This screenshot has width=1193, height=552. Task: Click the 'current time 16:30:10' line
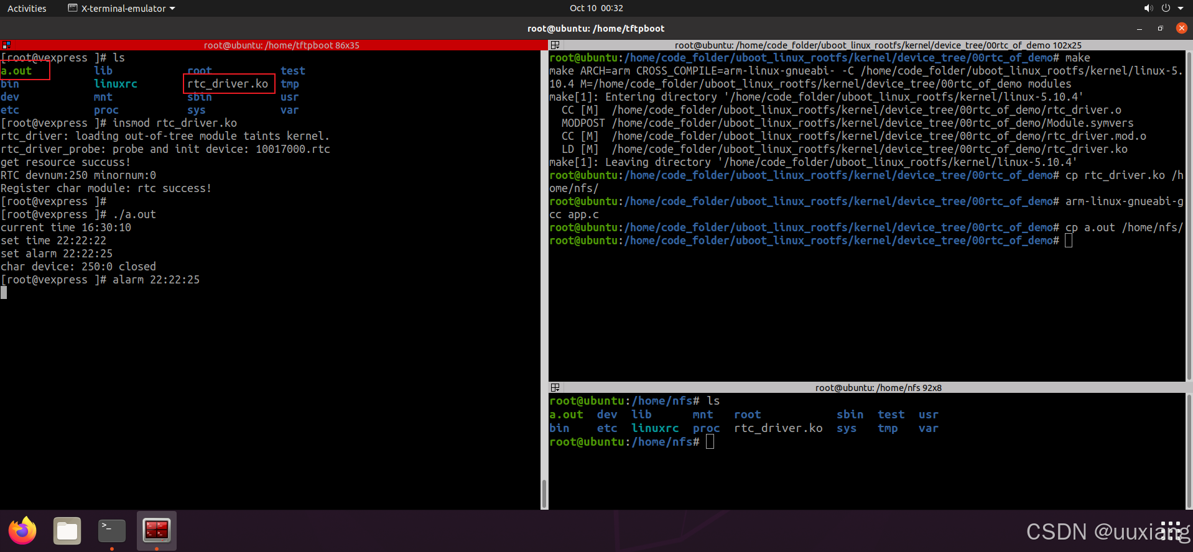click(x=66, y=228)
